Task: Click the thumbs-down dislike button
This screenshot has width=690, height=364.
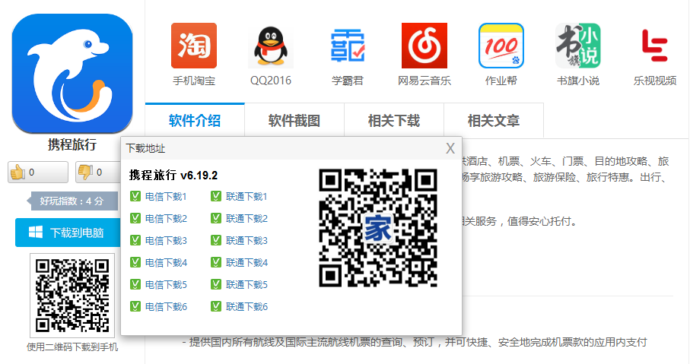Action: pyautogui.click(x=99, y=173)
